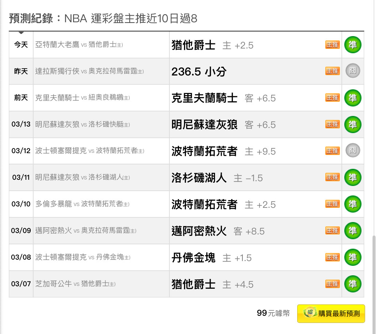Click the 03/11 date cell
This screenshot has width=379, height=334.
pos(21,177)
